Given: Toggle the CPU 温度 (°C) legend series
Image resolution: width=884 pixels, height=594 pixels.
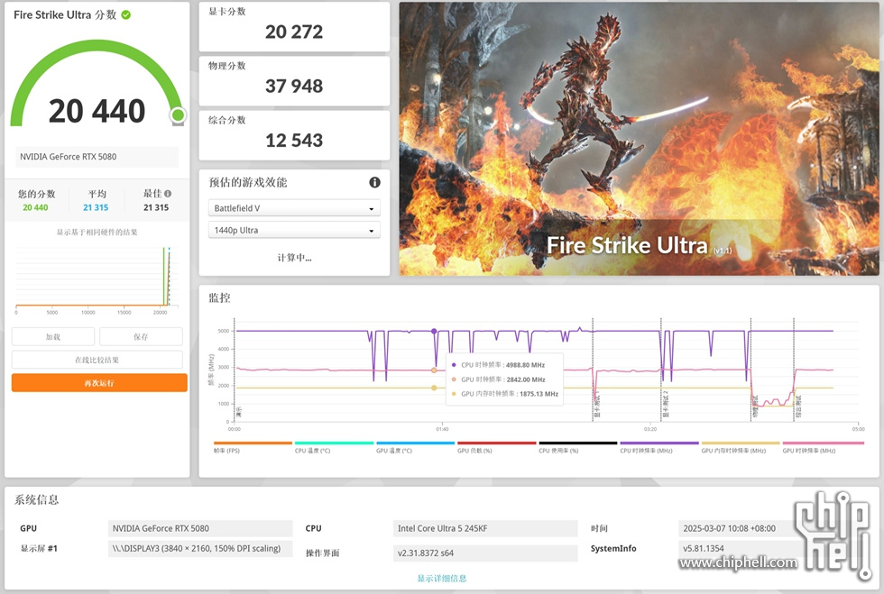Looking at the screenshot, I should (334, 447).
